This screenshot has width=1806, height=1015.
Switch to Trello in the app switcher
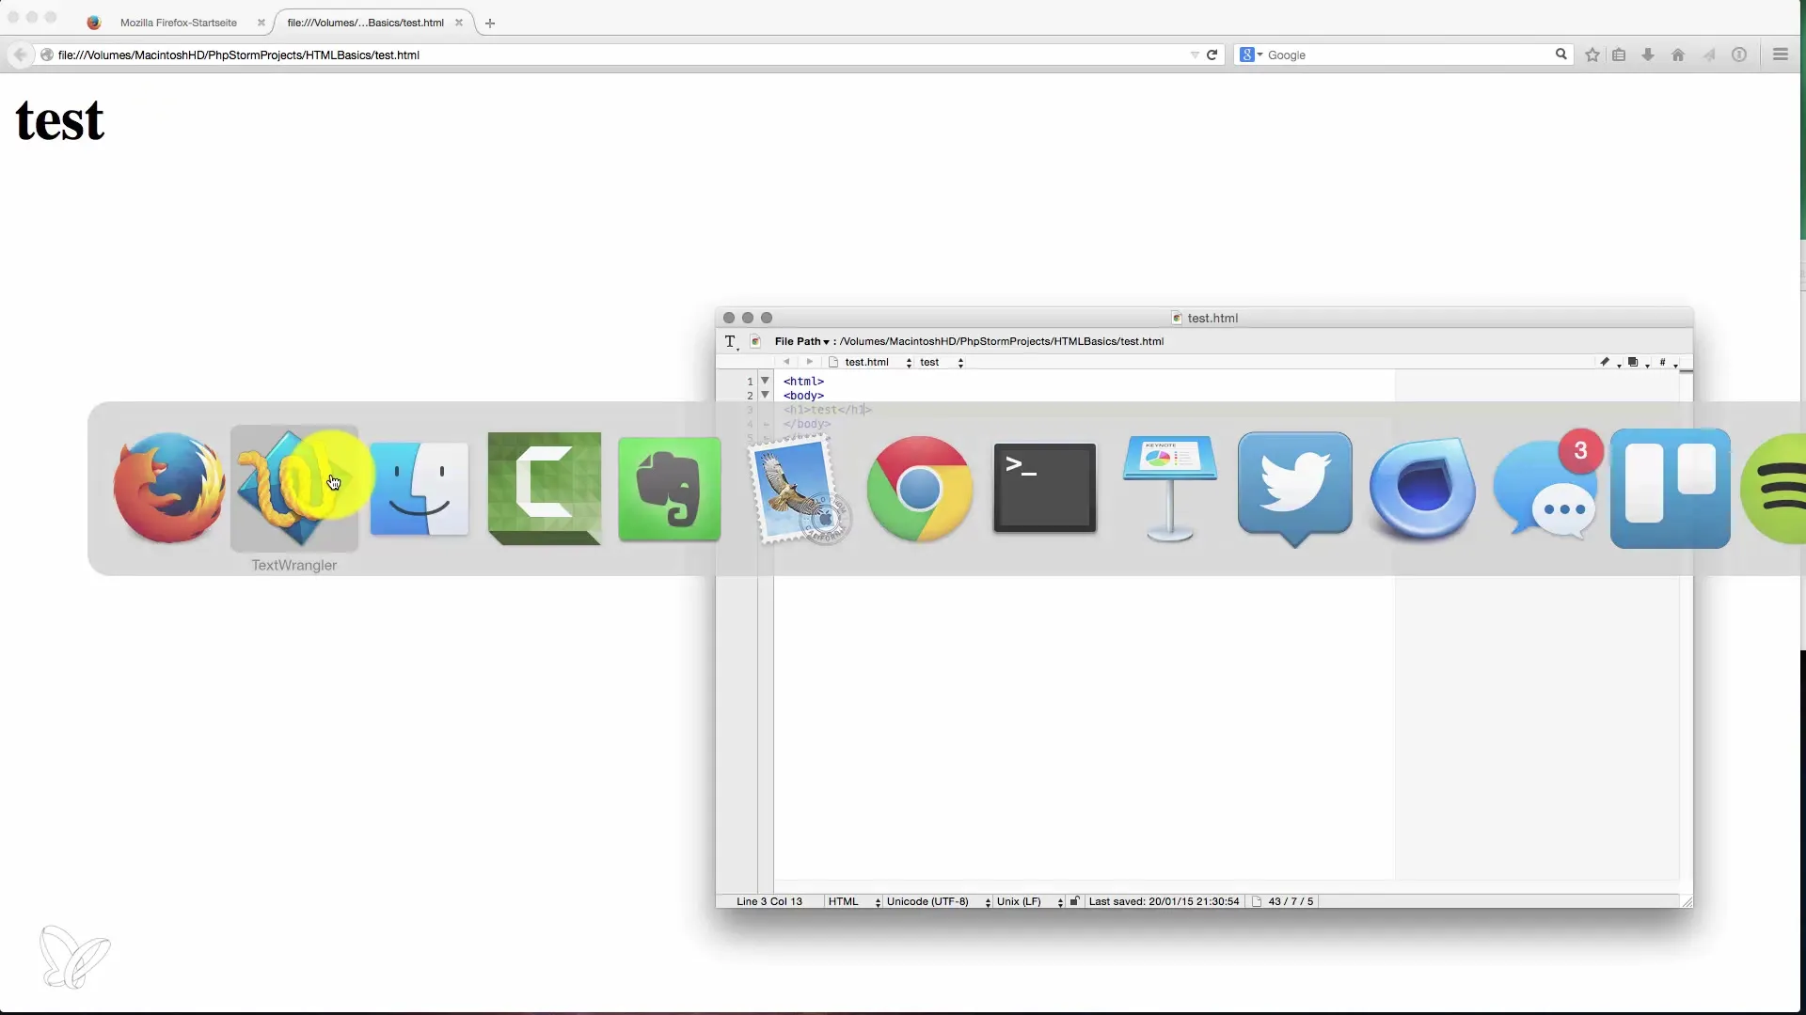point(1671,488)
